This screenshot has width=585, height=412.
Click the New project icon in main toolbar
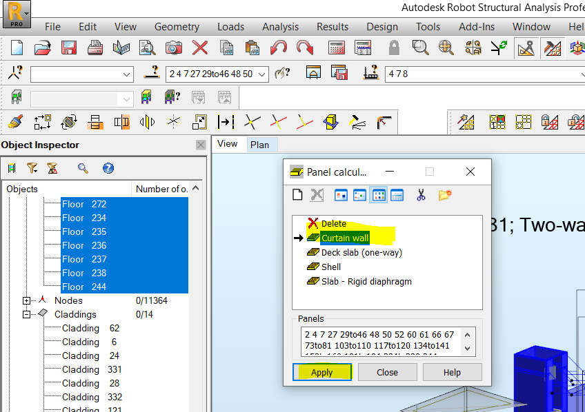(17, 48)
